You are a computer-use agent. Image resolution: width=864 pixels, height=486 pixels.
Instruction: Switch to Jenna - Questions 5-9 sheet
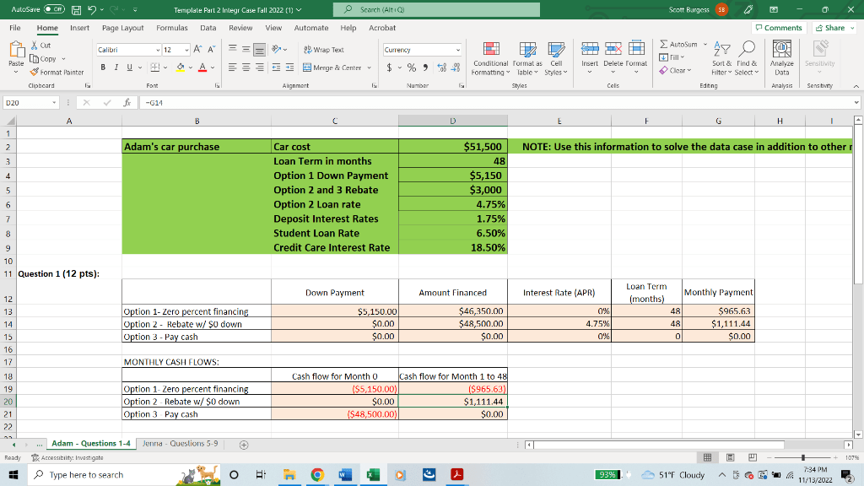(x=181, y=443)
